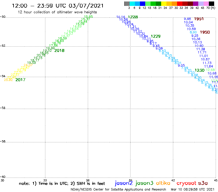The height and width of the screenshot is (192, 218).
Task: Select the altika satellite label
Action: tap(163, 183)
